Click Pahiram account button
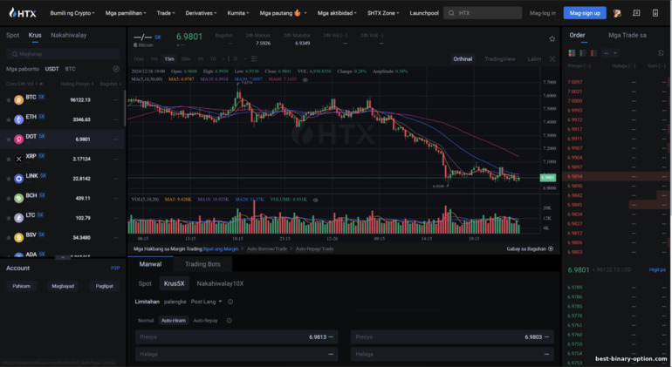 (x=22, y=286)
